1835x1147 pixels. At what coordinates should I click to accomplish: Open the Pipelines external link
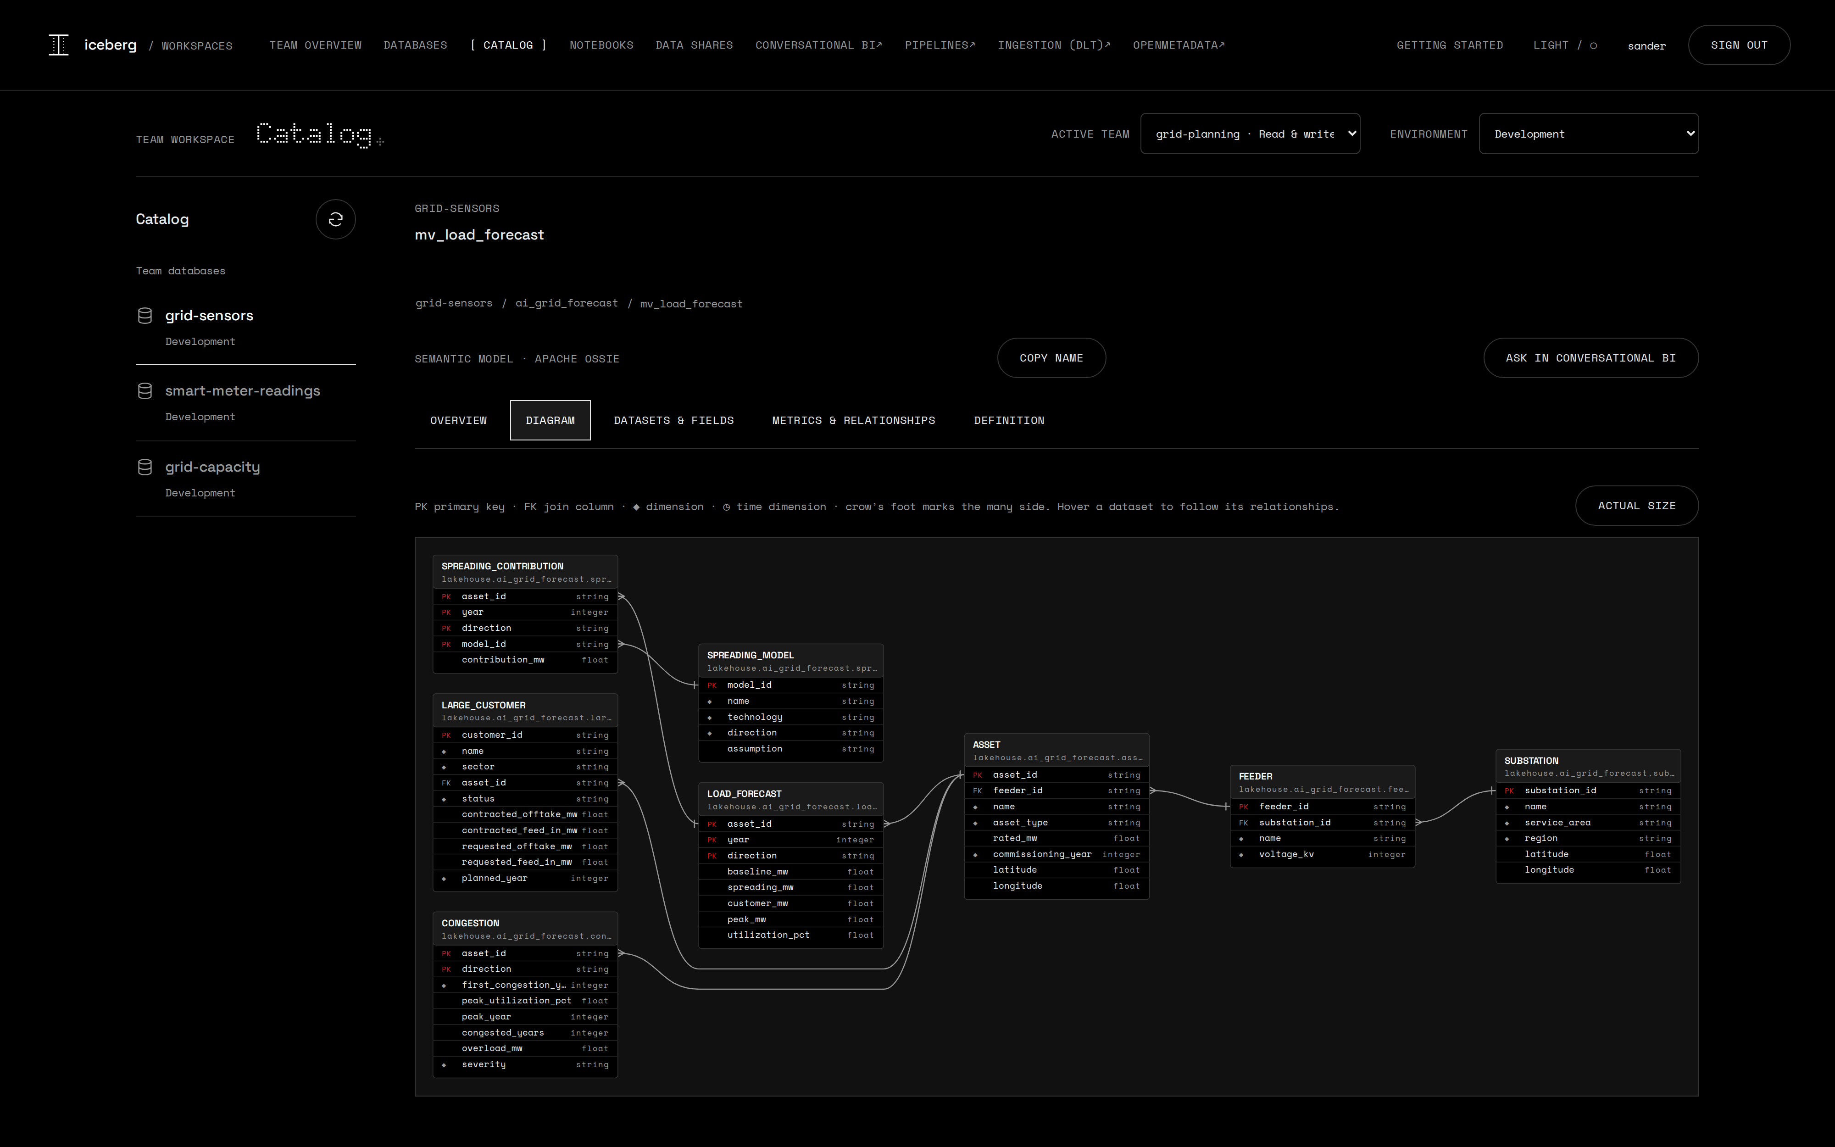tap(940, 45)
